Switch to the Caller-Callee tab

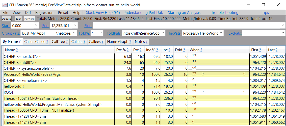point(36,42)
